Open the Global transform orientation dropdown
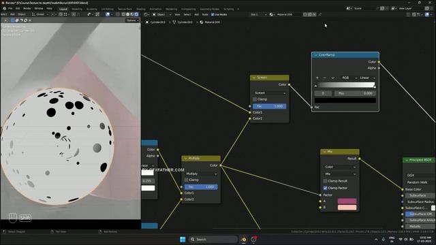Viewport: 436px width, 245px height. (x=40, y=14)
